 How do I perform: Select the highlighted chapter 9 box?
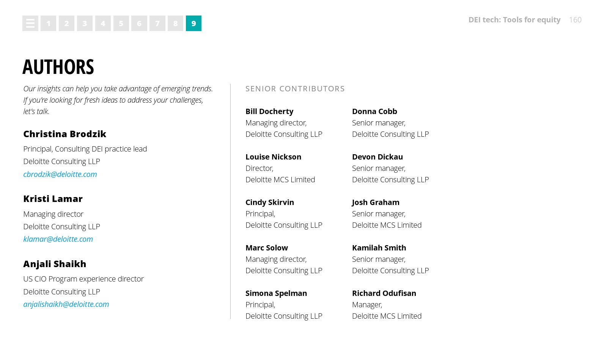click(x=193, y=23)
